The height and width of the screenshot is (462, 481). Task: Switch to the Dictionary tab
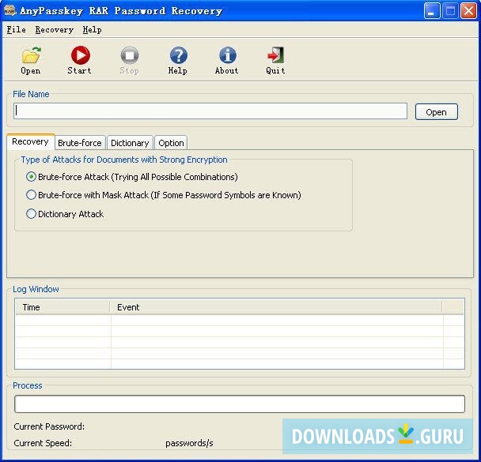130,143
